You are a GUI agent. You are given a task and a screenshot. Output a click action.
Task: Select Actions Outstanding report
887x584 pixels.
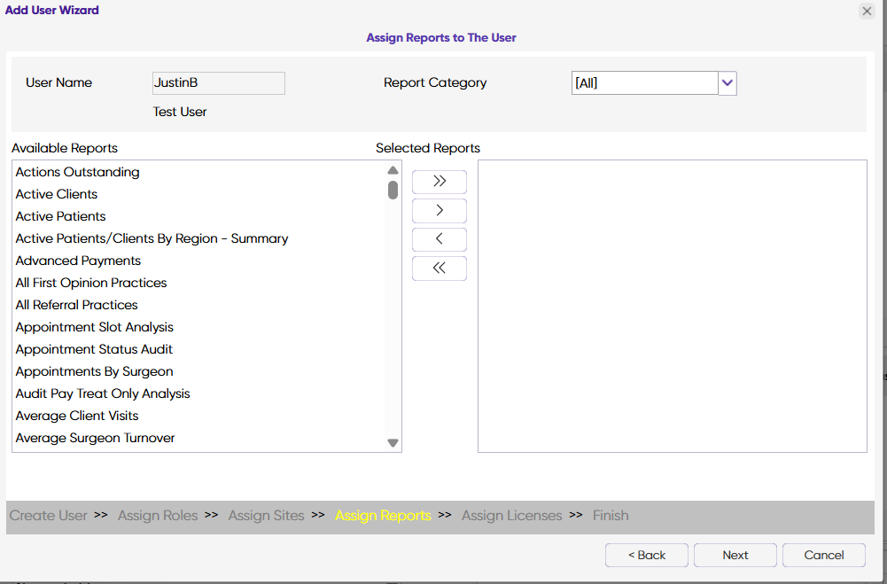[x=199, y=172]
